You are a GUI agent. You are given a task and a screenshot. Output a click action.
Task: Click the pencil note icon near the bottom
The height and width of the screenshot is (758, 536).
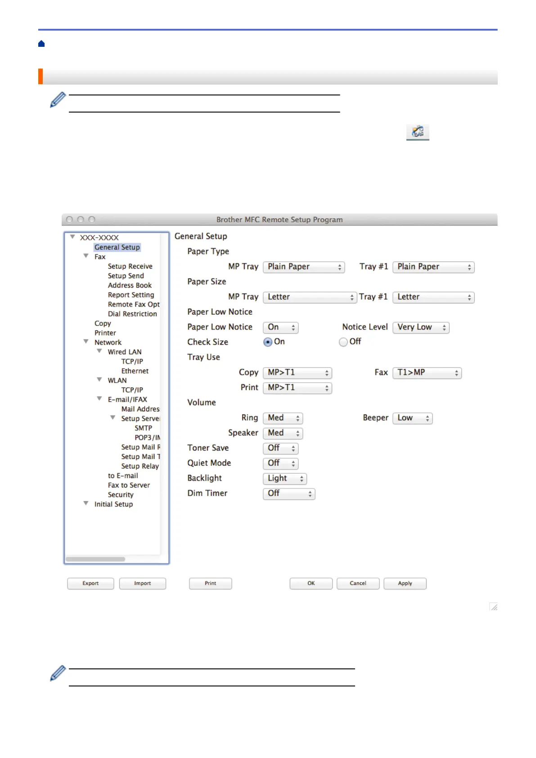[58, 673]
